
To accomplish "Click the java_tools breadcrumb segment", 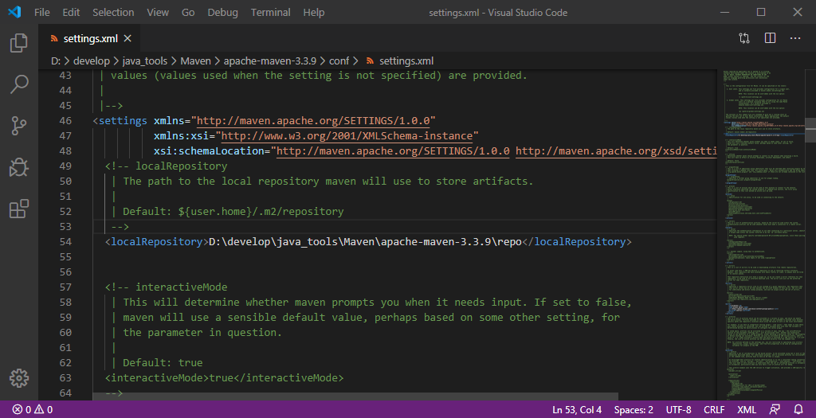I will point(145,61).
